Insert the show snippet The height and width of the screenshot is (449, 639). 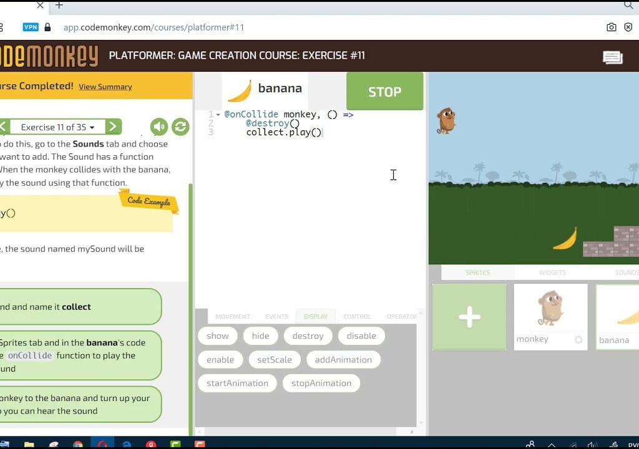[218, 336]
